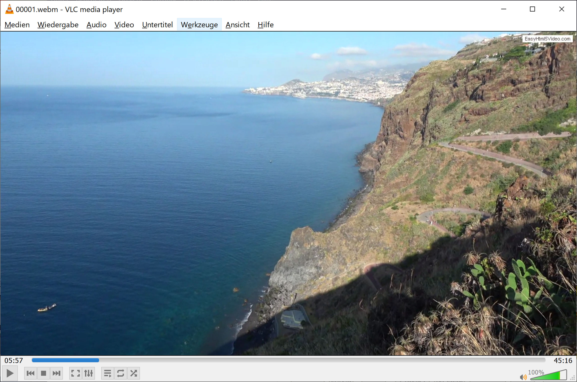The height and width of the screenshot is (382, 577).
Task: Show the playlist view
Action: point(108,373)
